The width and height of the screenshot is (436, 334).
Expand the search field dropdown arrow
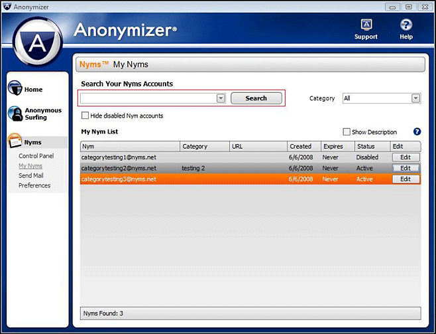[x=221, y=98]
